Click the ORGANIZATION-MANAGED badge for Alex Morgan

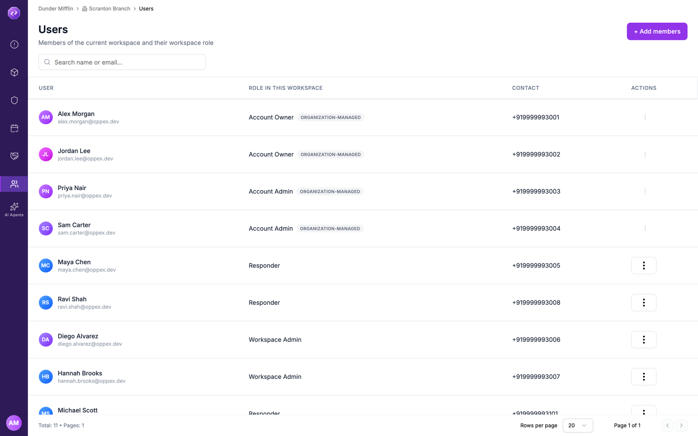point(331,117)
